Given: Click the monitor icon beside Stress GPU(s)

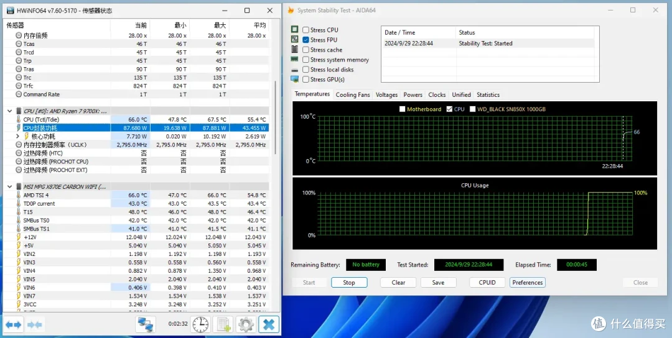Looking at the screenshot, I should click(x=294, y=79).
